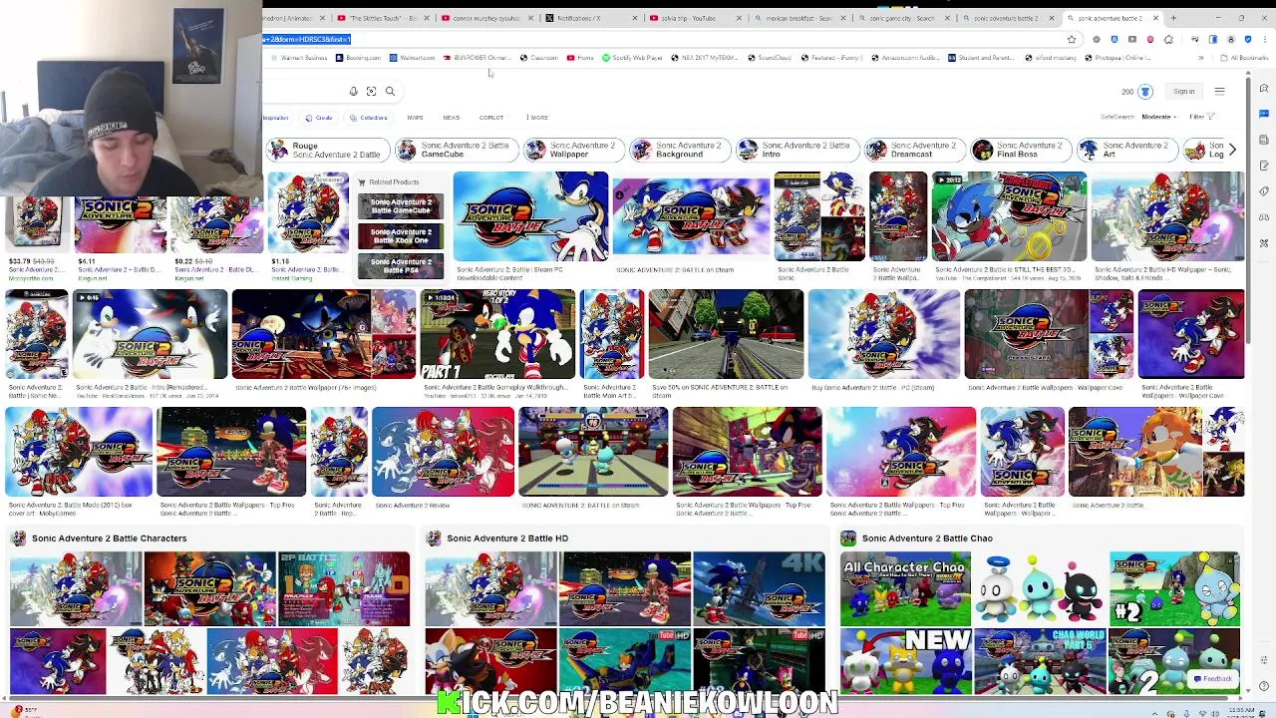This screenshot has height=718, width=1276.
Task: Open Classroom bookmark
Action: tap(539, 58)
